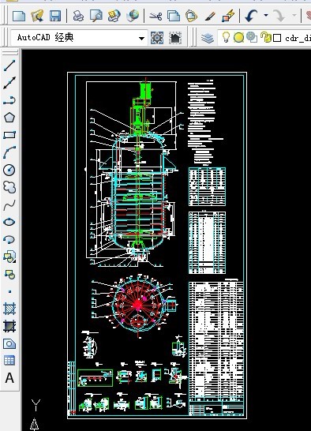The image size is (311, 431).
Task: Click the layer color white swatch
Action: [277, 38]
